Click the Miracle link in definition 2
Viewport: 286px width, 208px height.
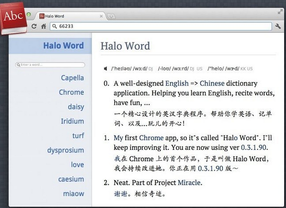[189, 183]
